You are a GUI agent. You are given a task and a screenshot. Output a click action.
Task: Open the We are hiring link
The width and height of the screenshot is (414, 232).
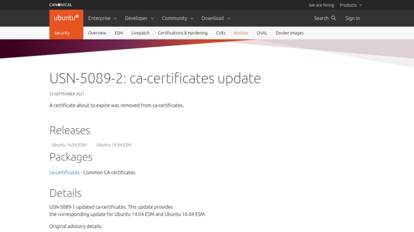tap(321, 5)
